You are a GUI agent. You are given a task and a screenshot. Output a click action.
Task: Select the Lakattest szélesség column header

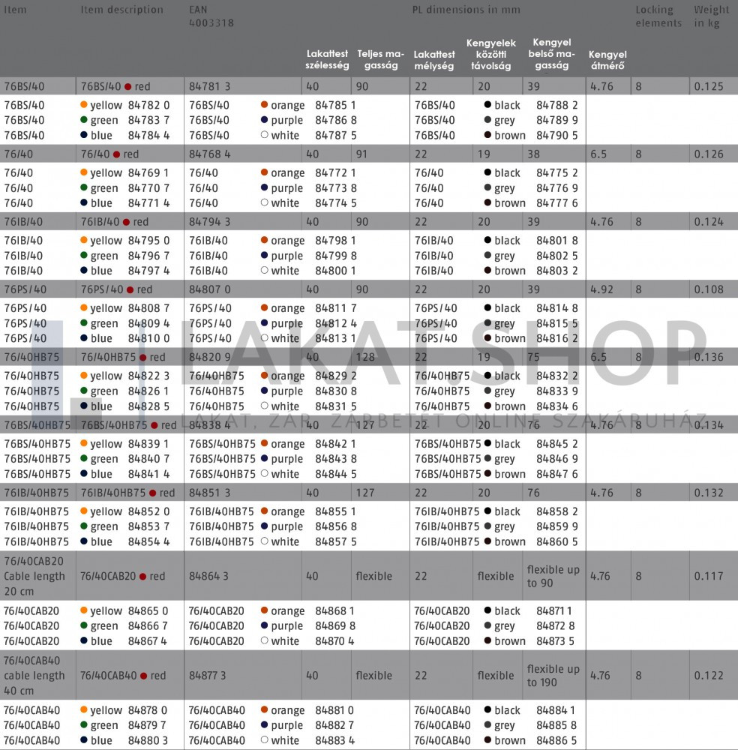point(327,60)
